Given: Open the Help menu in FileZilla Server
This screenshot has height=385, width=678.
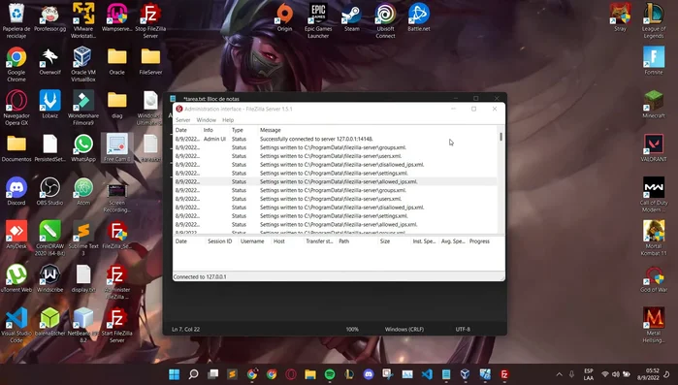Looking at the screenshot, I should (x=228, y=120).
